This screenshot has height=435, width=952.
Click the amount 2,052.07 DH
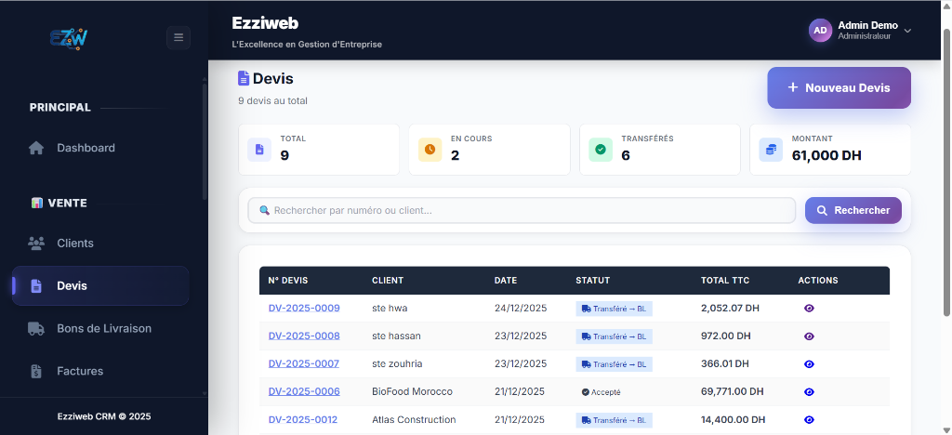coord(731,309)
